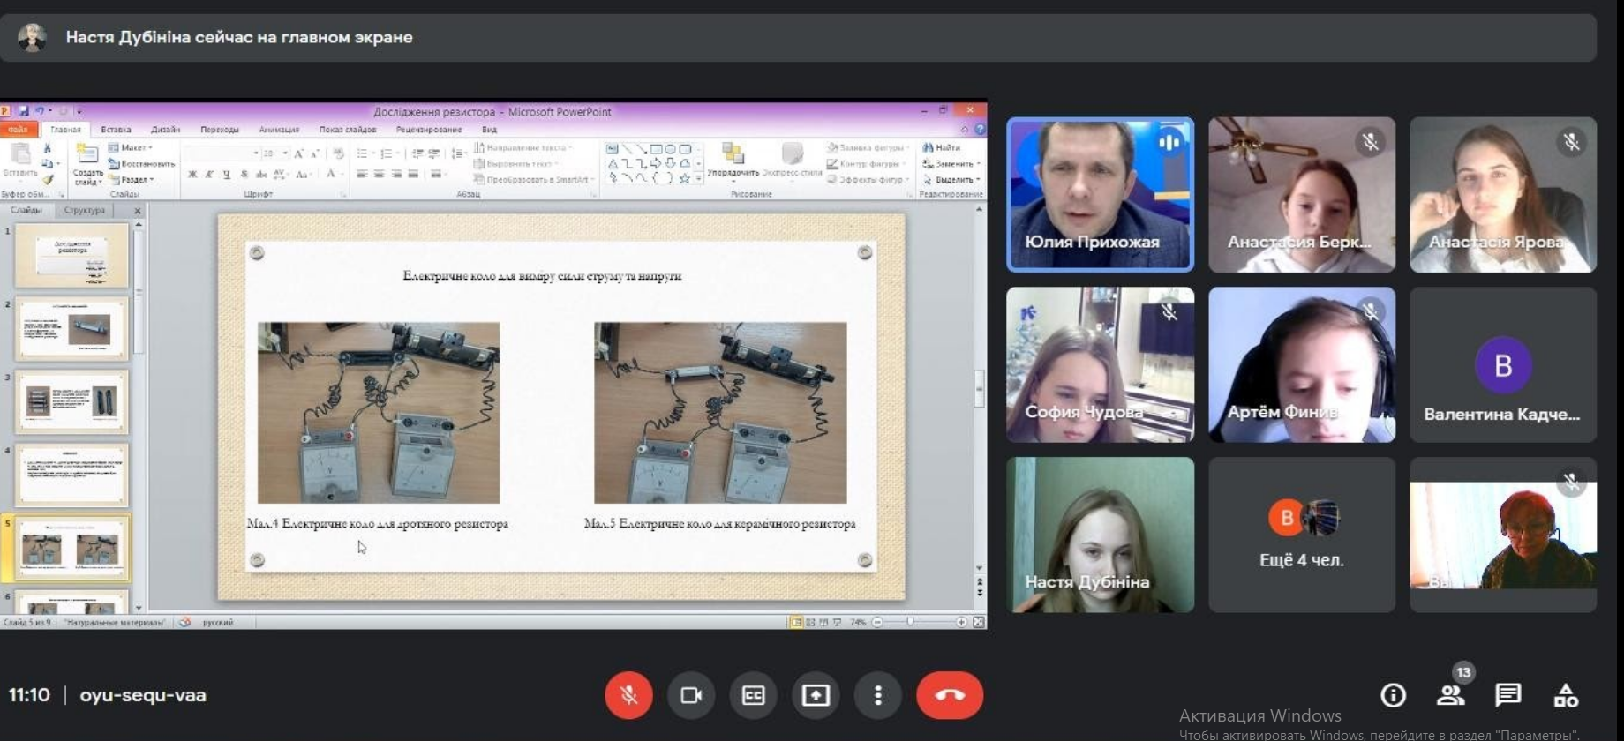Turn on closed captions
Image resolution: width=1624 pixels, height=741 pixels.
[753, 695]
